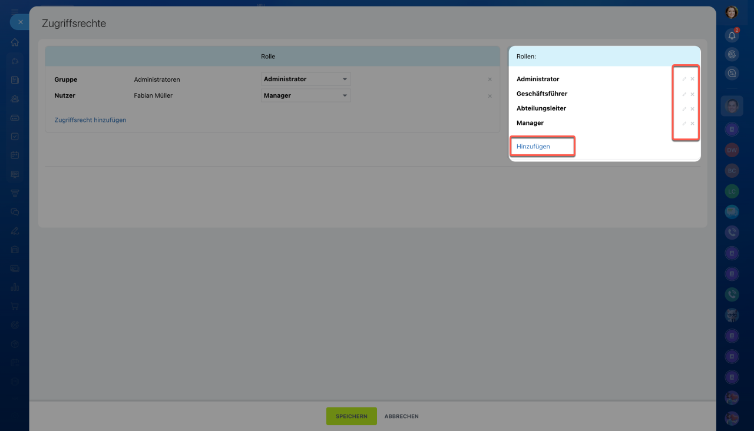The width and height of the screenshot is (754, 431).
Task: Open role dropdown for Nutzer Fabian Müller
Action: [x=306, y=95]
